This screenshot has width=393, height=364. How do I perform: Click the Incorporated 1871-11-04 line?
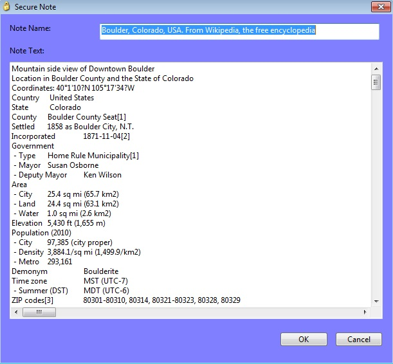(x=71, y=136)
